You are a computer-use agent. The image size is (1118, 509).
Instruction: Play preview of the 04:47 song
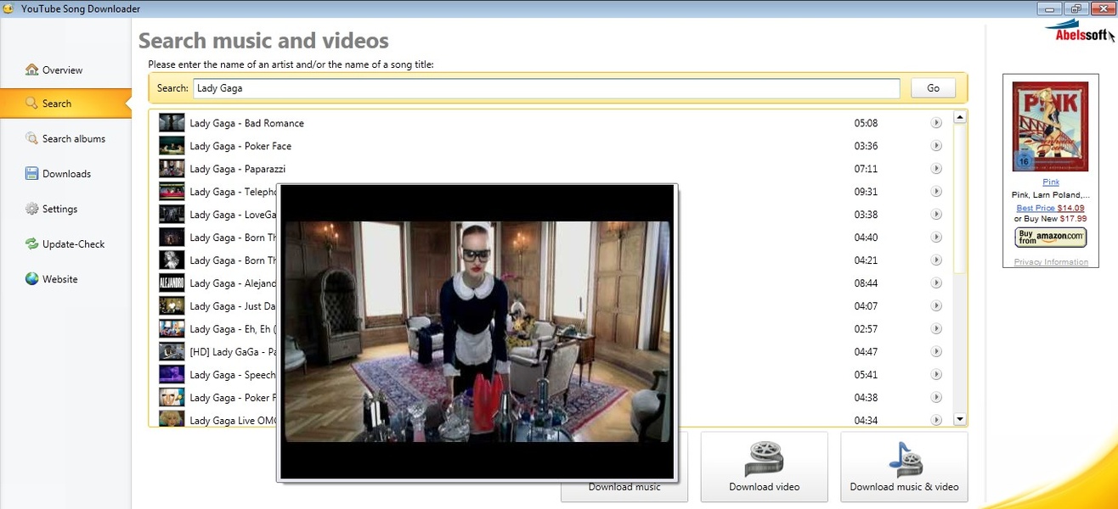tap(936, 352)
